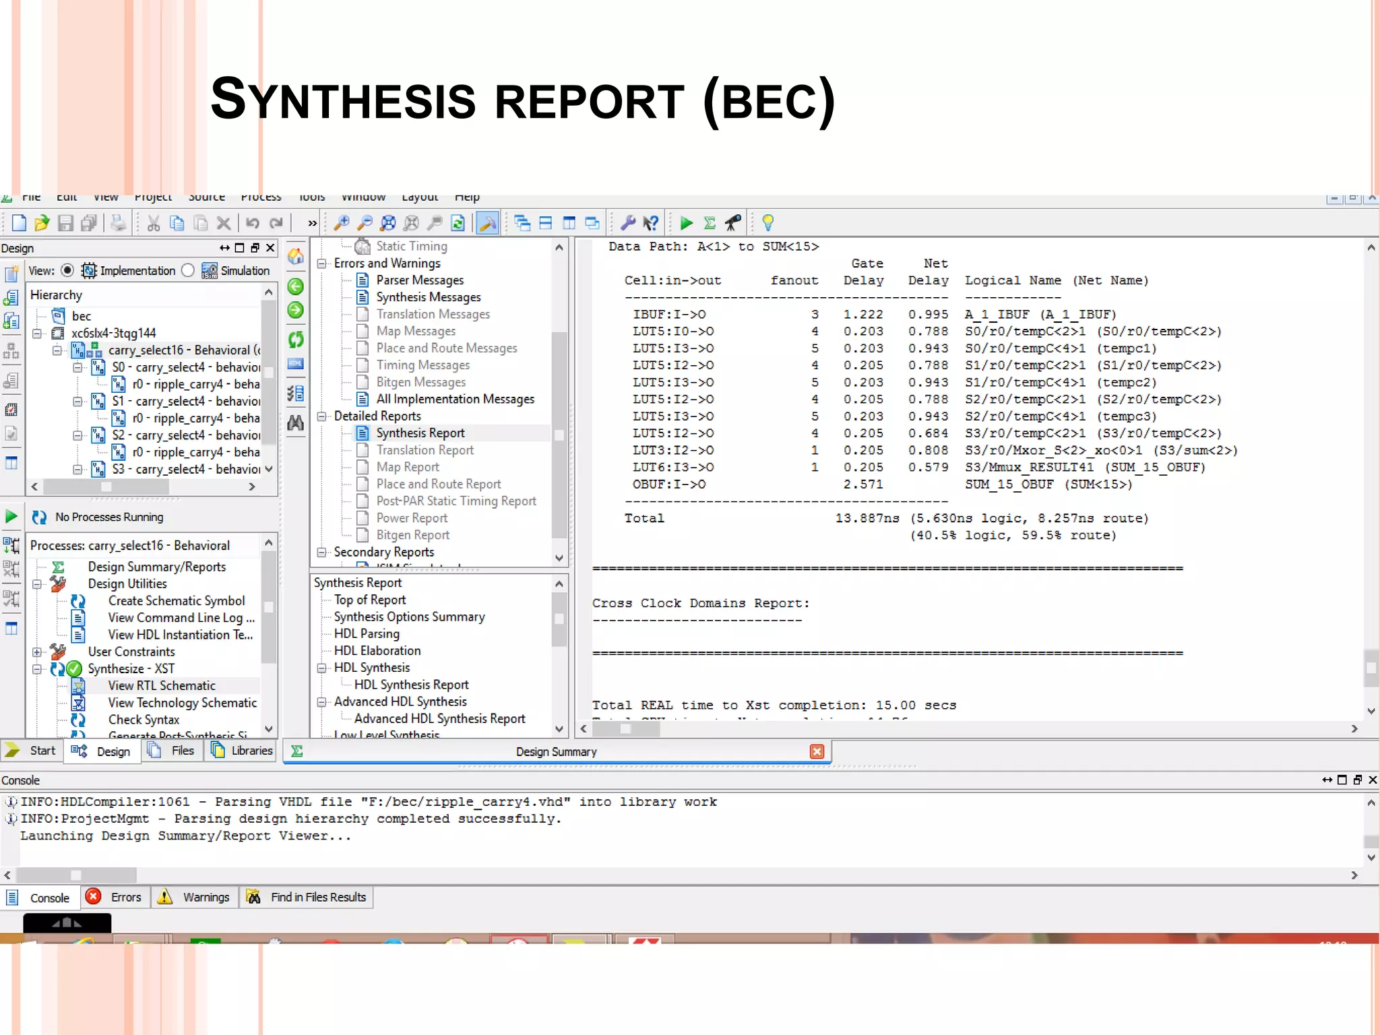Click the Cascade windows toolbar icon
Screen dimensions: 1380x1035
click(x=522, y=223)
